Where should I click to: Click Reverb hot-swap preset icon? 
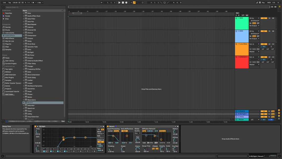pos(175,126)
